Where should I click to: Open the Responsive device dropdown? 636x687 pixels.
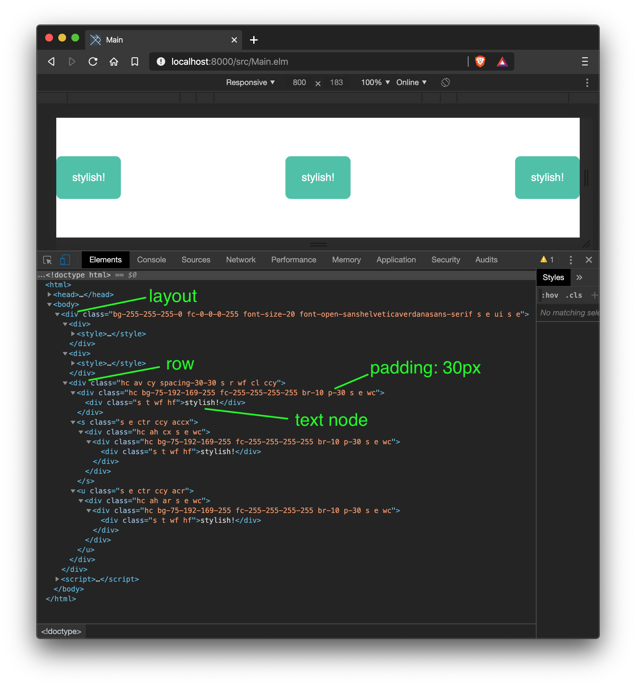coord(250,82)
